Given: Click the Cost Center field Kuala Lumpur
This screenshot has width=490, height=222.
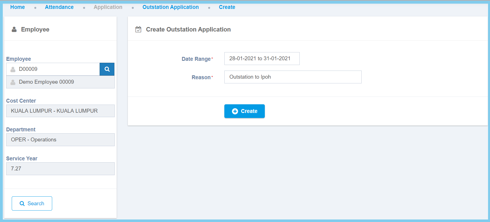Looking at the screenshot, I should [60, 111].
